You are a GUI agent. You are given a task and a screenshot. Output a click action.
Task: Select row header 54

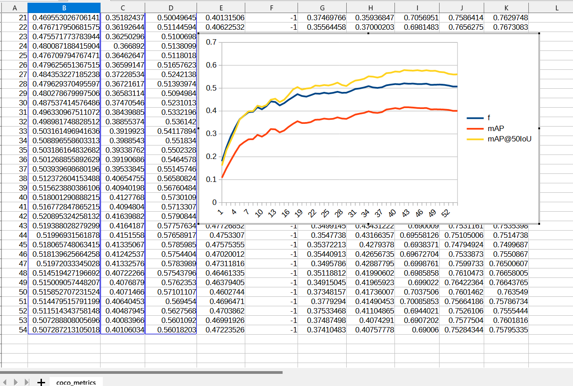[x=14, y=329]
